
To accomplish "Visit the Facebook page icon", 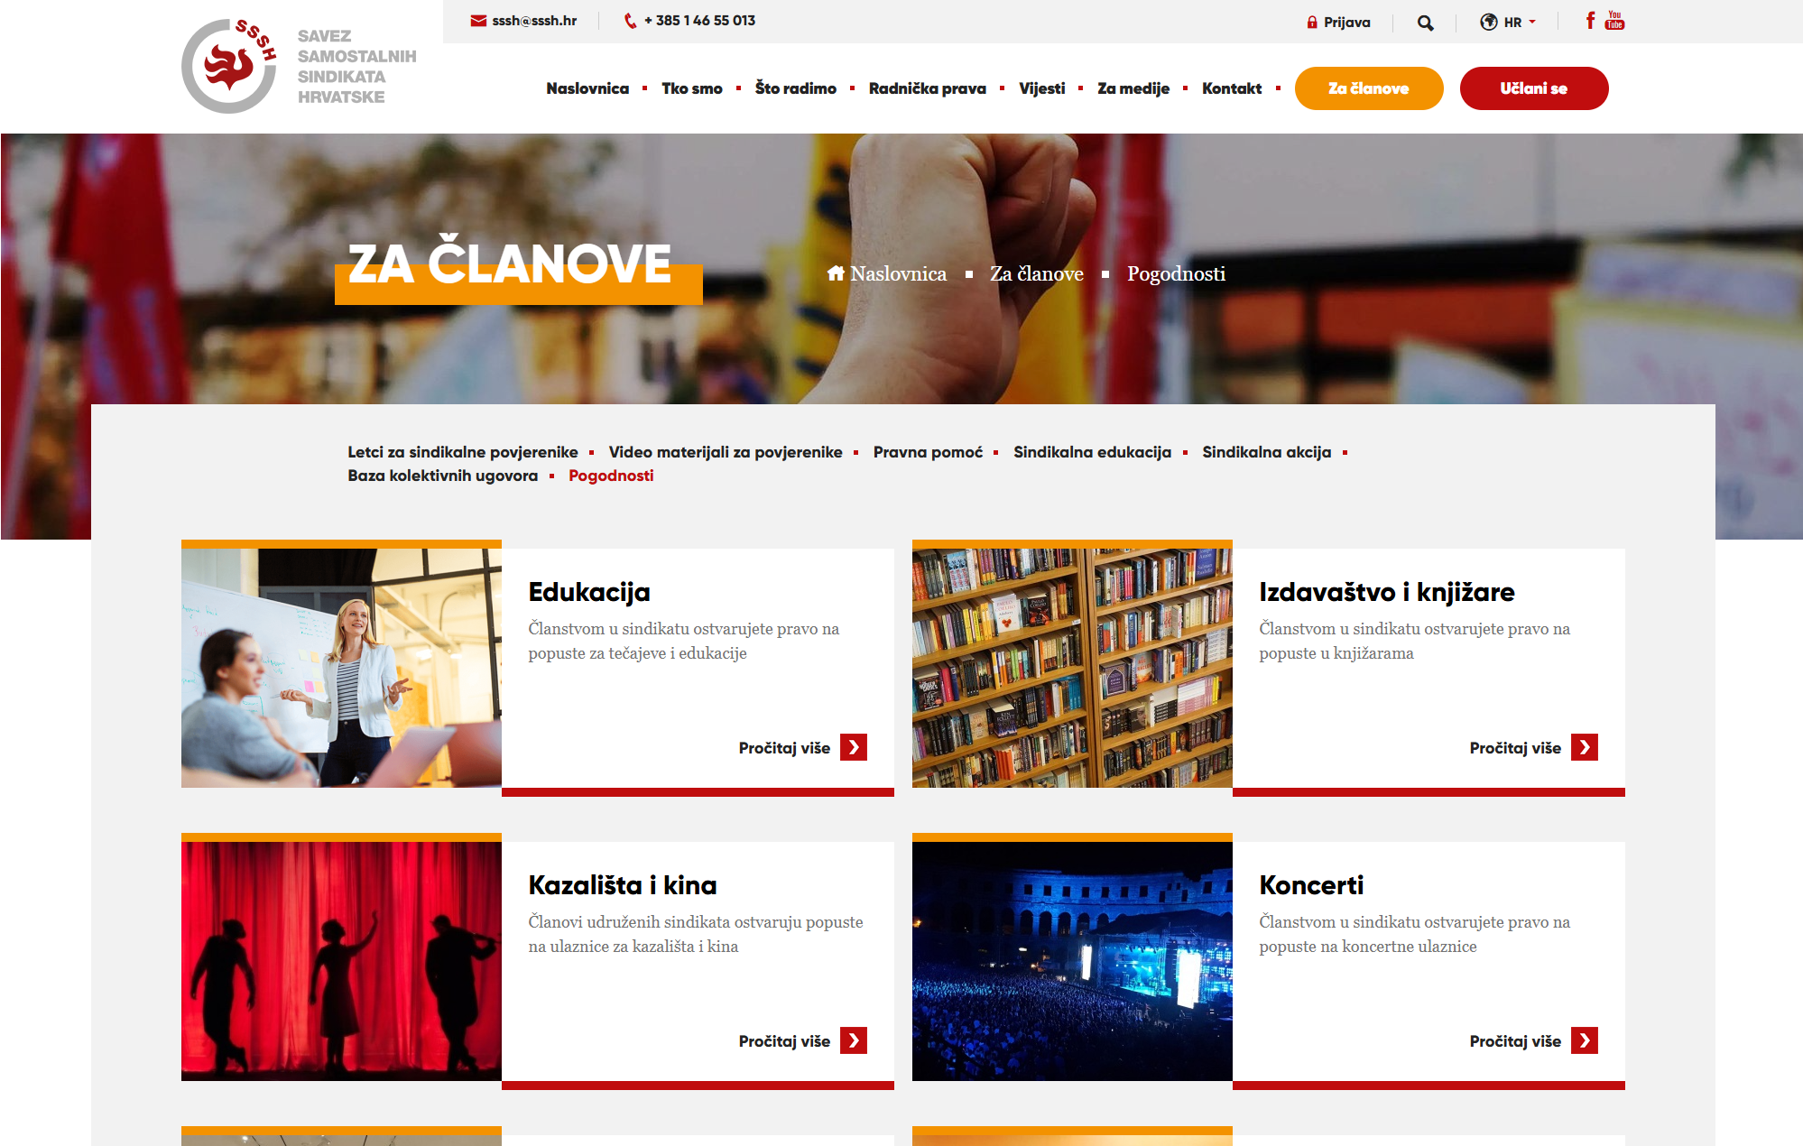I will (x=1590, y=20).
